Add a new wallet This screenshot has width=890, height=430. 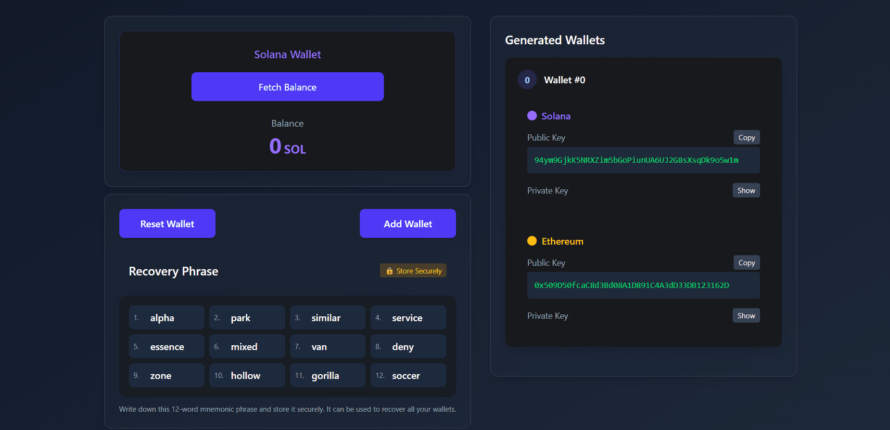[407, 223]
